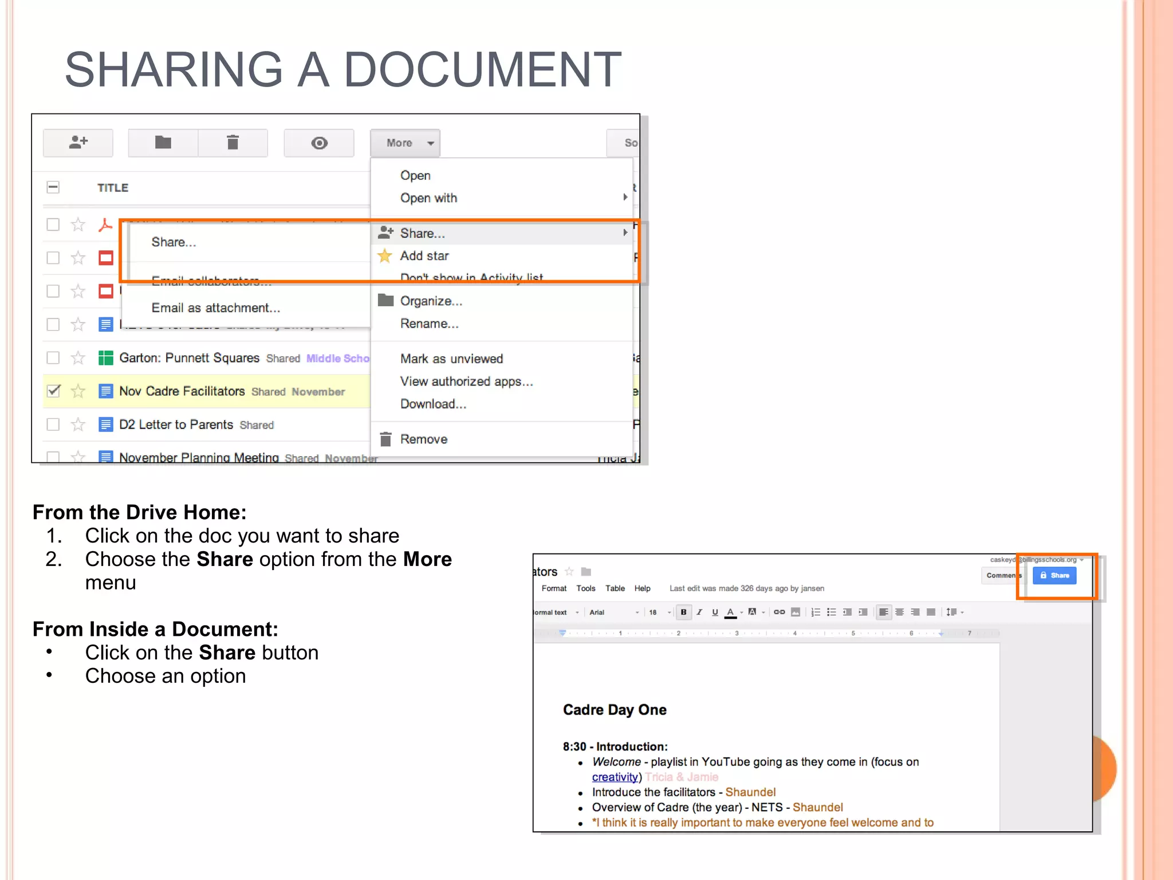Image resolution: width=1173 pixels, height=880 pixels.
Task: Toggle the select-all checkbox next to TITLE
Action: coord(53,187)
